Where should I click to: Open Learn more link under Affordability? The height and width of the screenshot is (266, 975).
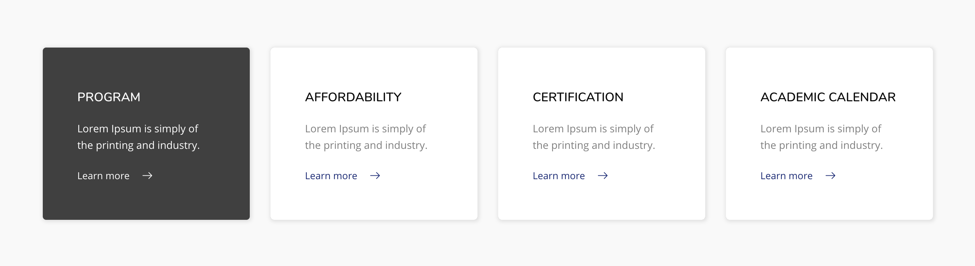[331, 176]
